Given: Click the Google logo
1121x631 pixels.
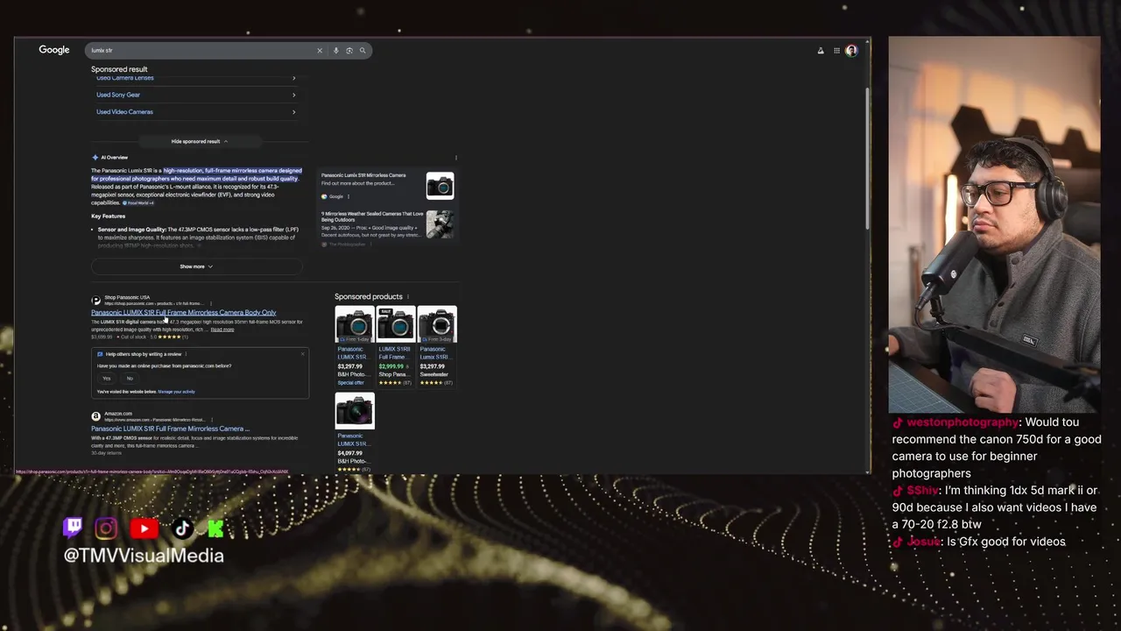Looking at the screenshot, I should click(53, 50).
